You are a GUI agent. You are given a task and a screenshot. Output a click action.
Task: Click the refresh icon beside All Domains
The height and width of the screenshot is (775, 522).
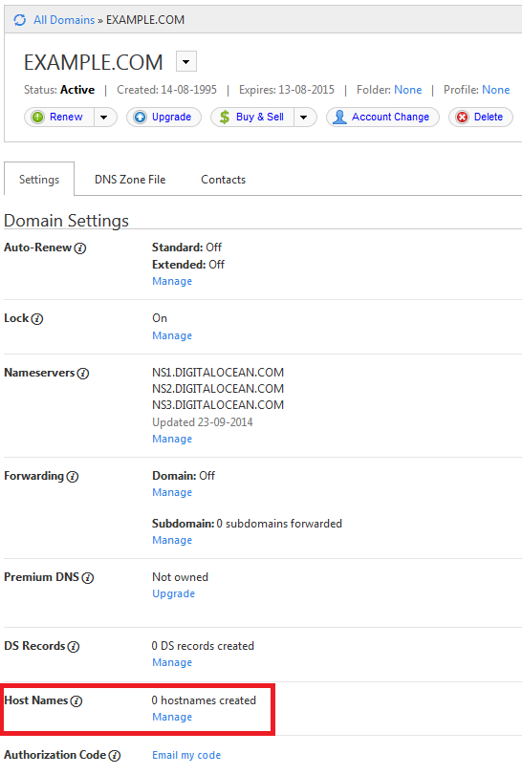click(20, 20)
